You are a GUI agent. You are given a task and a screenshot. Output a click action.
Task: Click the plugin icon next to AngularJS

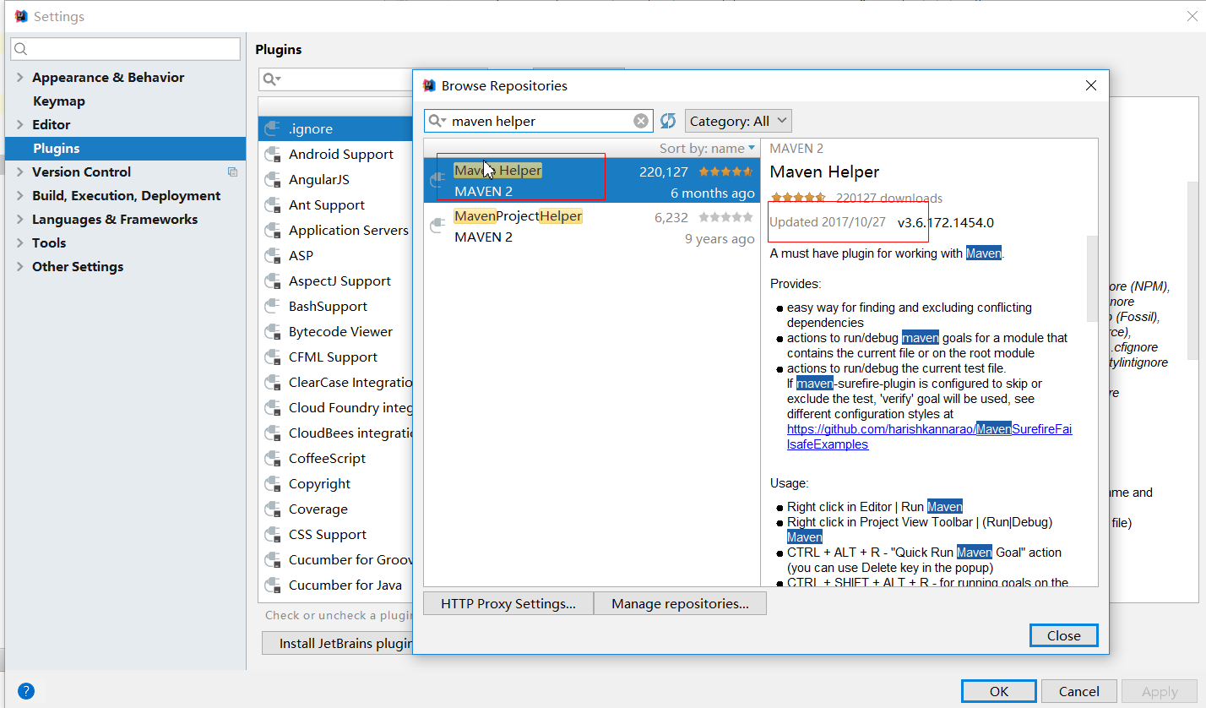tap(272, 180)
